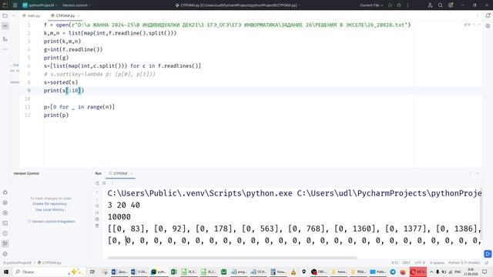Open the Problems tool window
The height and width of the screenshot is (277, 493).
pos(5,234)
